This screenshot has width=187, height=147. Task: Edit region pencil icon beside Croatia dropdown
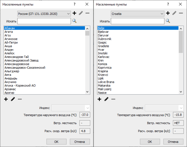click(x=174, y=13)
